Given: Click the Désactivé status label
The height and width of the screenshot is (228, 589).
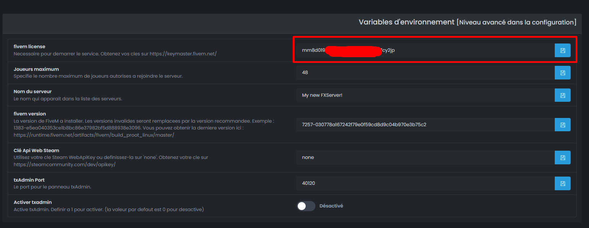Looking at the screenshot, I should 331,206.
